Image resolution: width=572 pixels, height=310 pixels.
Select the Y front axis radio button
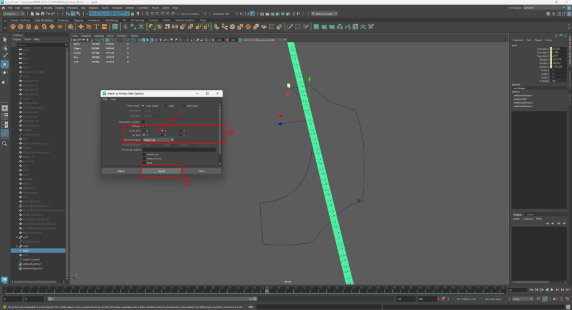[162, 130]
